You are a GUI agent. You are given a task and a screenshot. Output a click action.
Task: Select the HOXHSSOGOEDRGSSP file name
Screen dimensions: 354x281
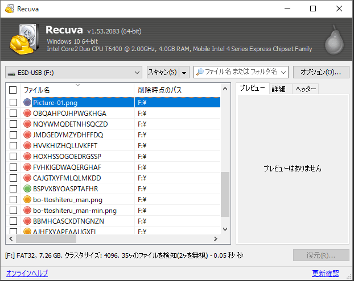[x=67, y=156]
